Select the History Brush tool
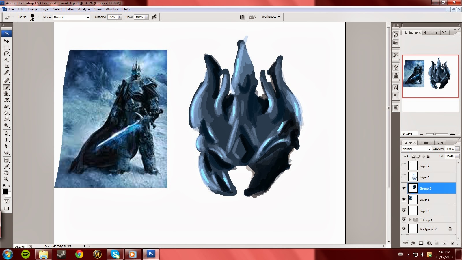Viewport: 462px width, 260px height. point(6,100)
